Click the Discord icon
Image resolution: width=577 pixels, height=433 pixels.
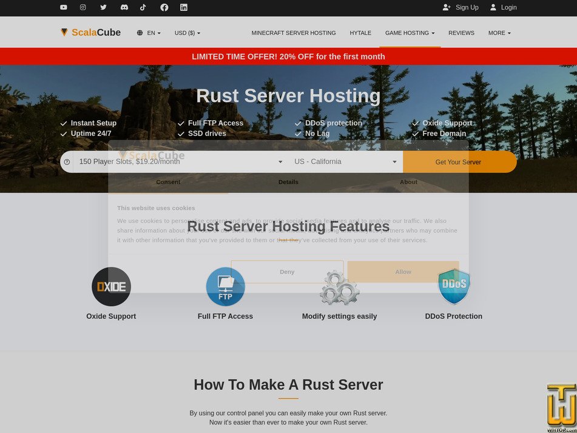[123, 7]
